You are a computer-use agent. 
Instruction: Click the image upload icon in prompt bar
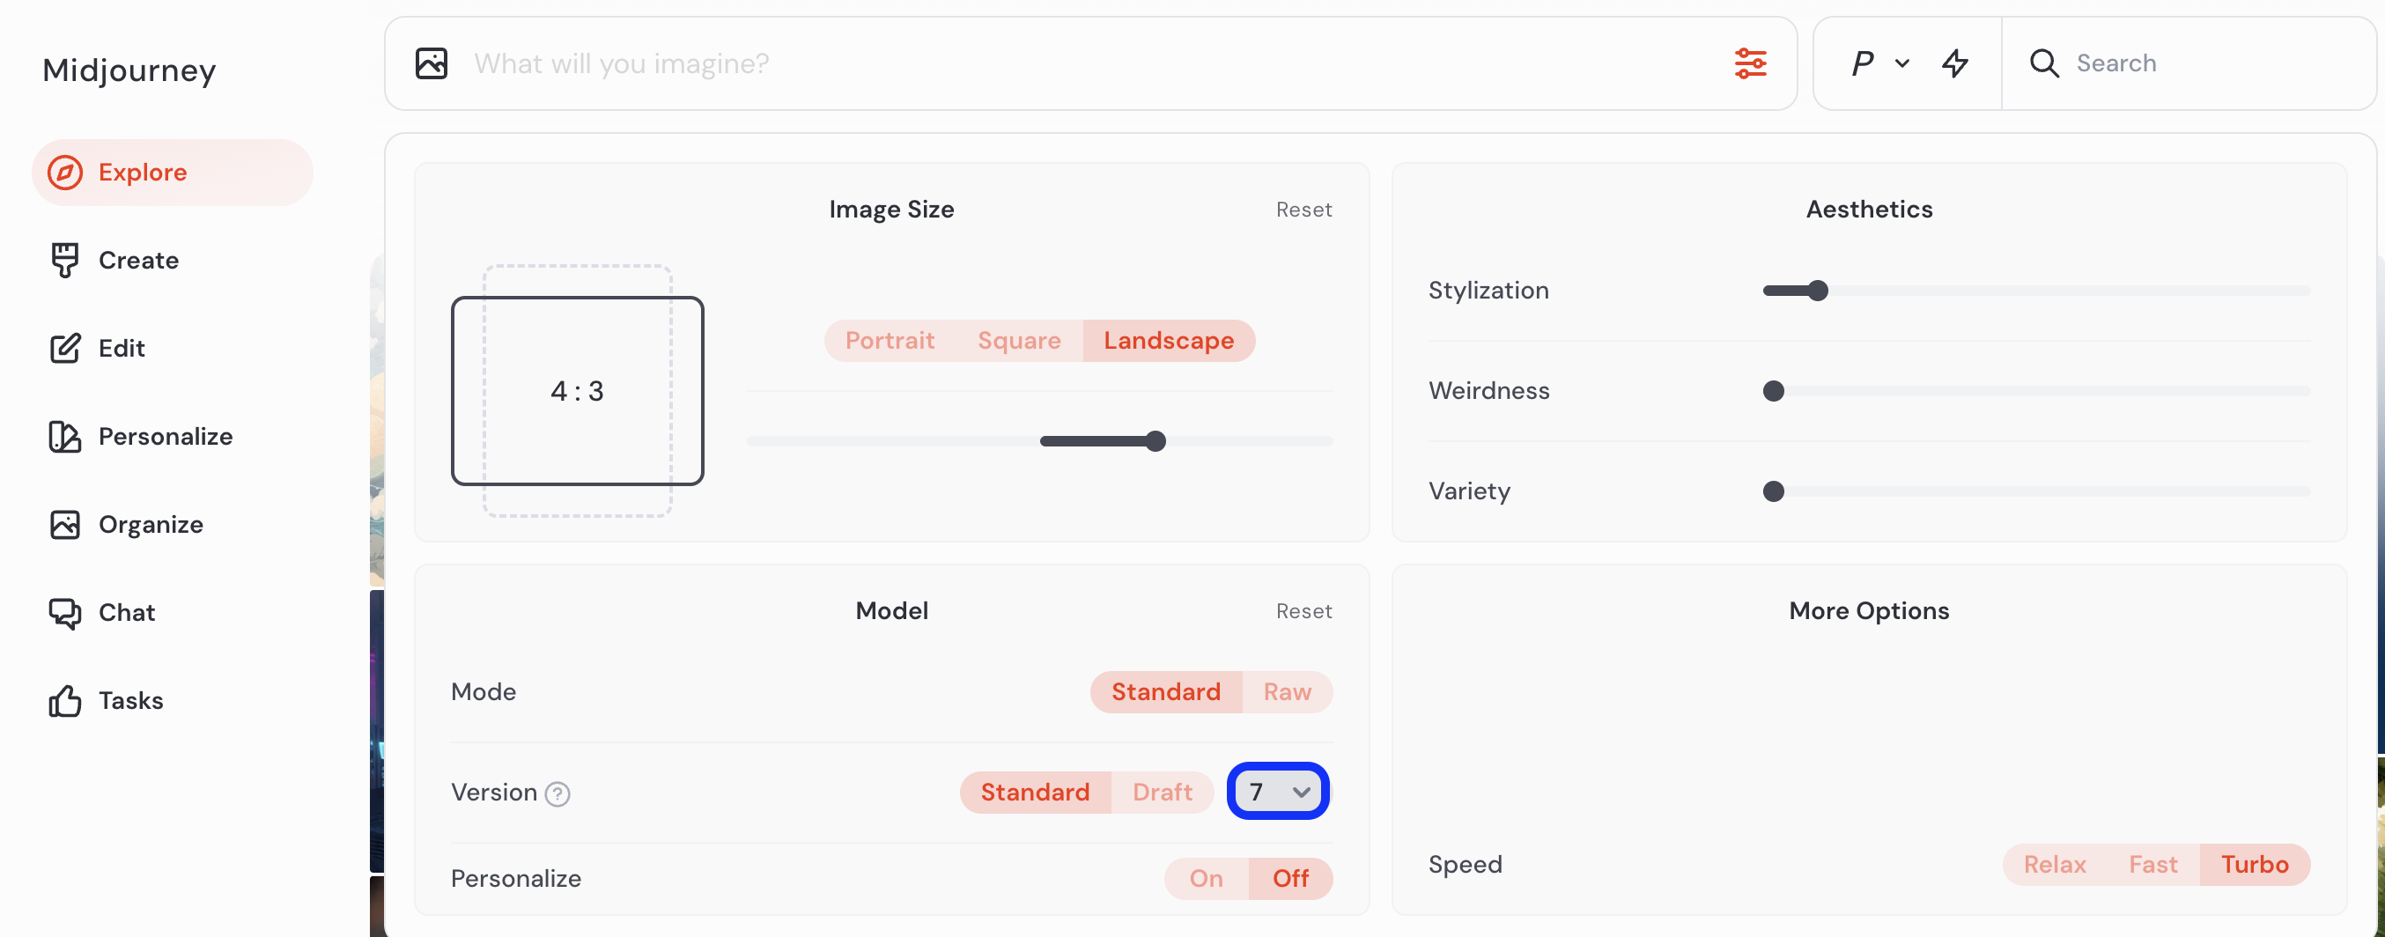[432, 63]
